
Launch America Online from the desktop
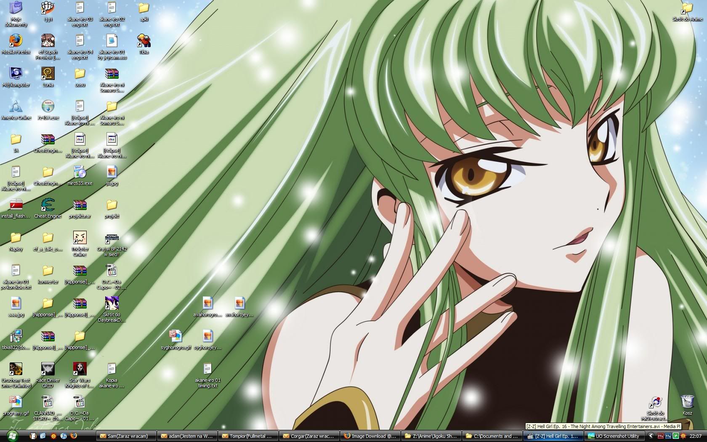tap(16, 110)
